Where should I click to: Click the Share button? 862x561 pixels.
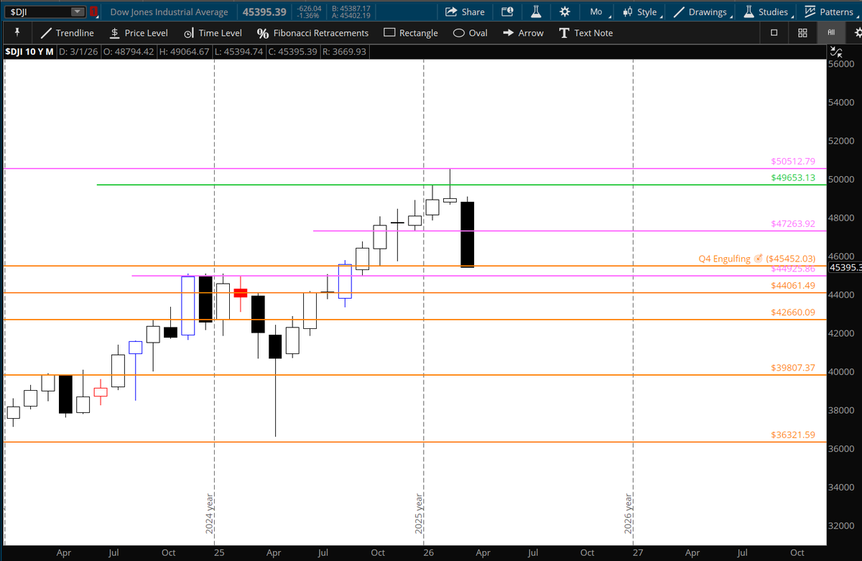[x=465, y=11]
